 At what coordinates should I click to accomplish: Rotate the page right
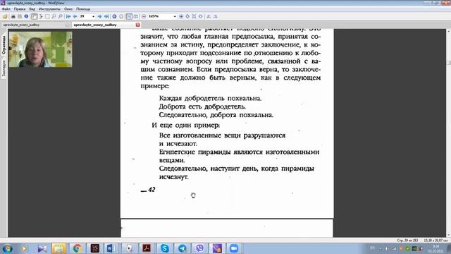tap(216, 16)
